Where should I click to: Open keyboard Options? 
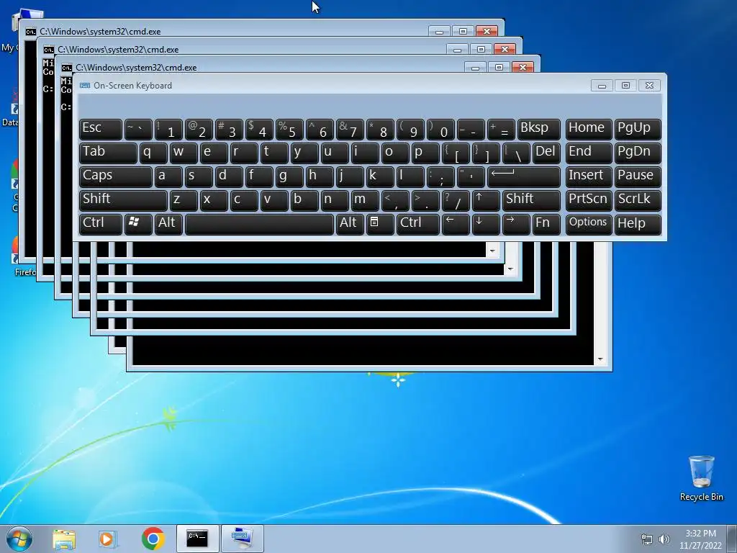coord(589,224)
